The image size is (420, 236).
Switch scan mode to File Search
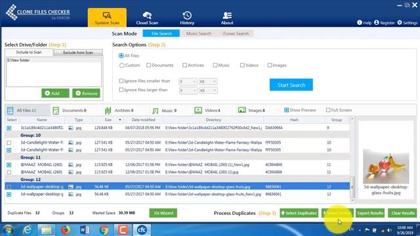(161, 33)
